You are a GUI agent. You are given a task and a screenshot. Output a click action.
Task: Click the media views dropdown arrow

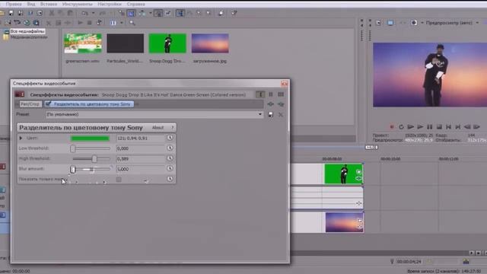122,23
